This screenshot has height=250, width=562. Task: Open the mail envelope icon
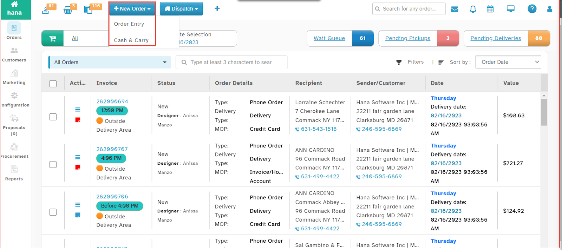tap(455, 9)
